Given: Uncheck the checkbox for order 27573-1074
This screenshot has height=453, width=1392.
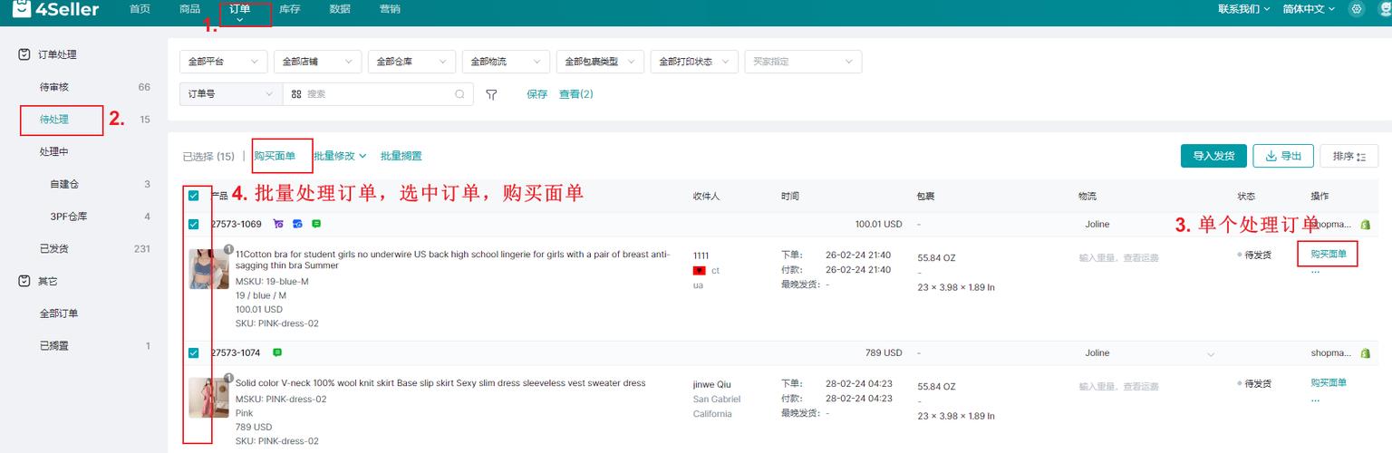Looking at the screenshot, I should coord(194,353).
